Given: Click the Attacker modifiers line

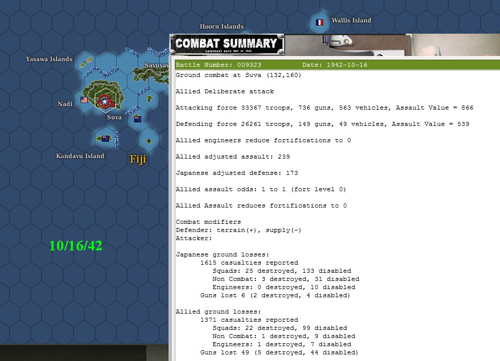Looking at the screenshot, I should pyautogui.click(x=194, y=239).
